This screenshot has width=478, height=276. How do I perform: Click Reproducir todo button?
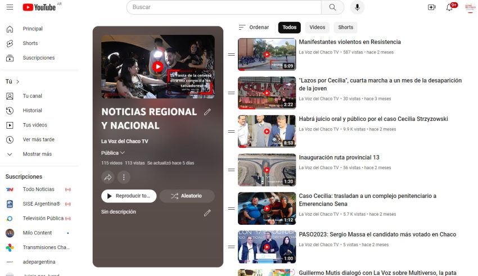click(129, 196)
